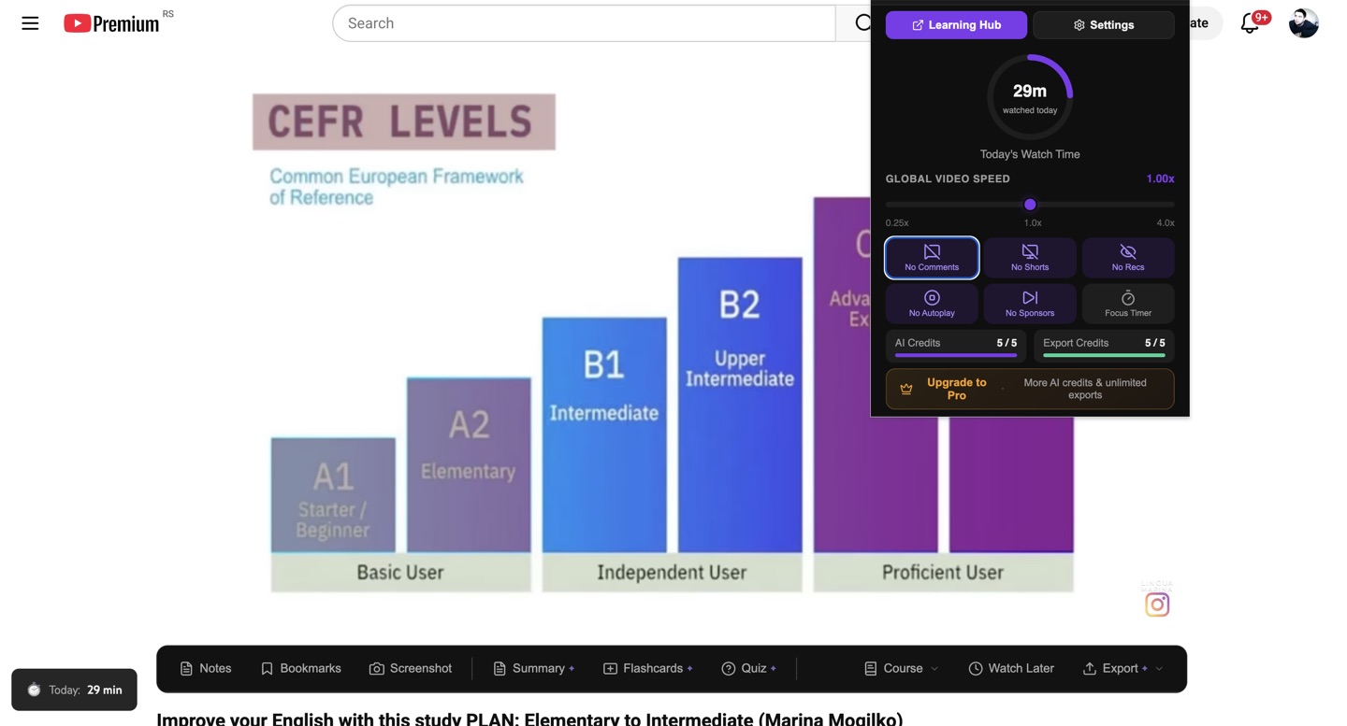
Task: Click the global video speed slider handle
Action: [x=1030, y=205]
